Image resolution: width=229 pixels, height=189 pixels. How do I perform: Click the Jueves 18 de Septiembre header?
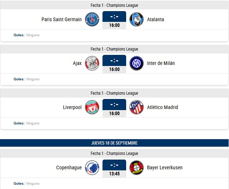114,143
